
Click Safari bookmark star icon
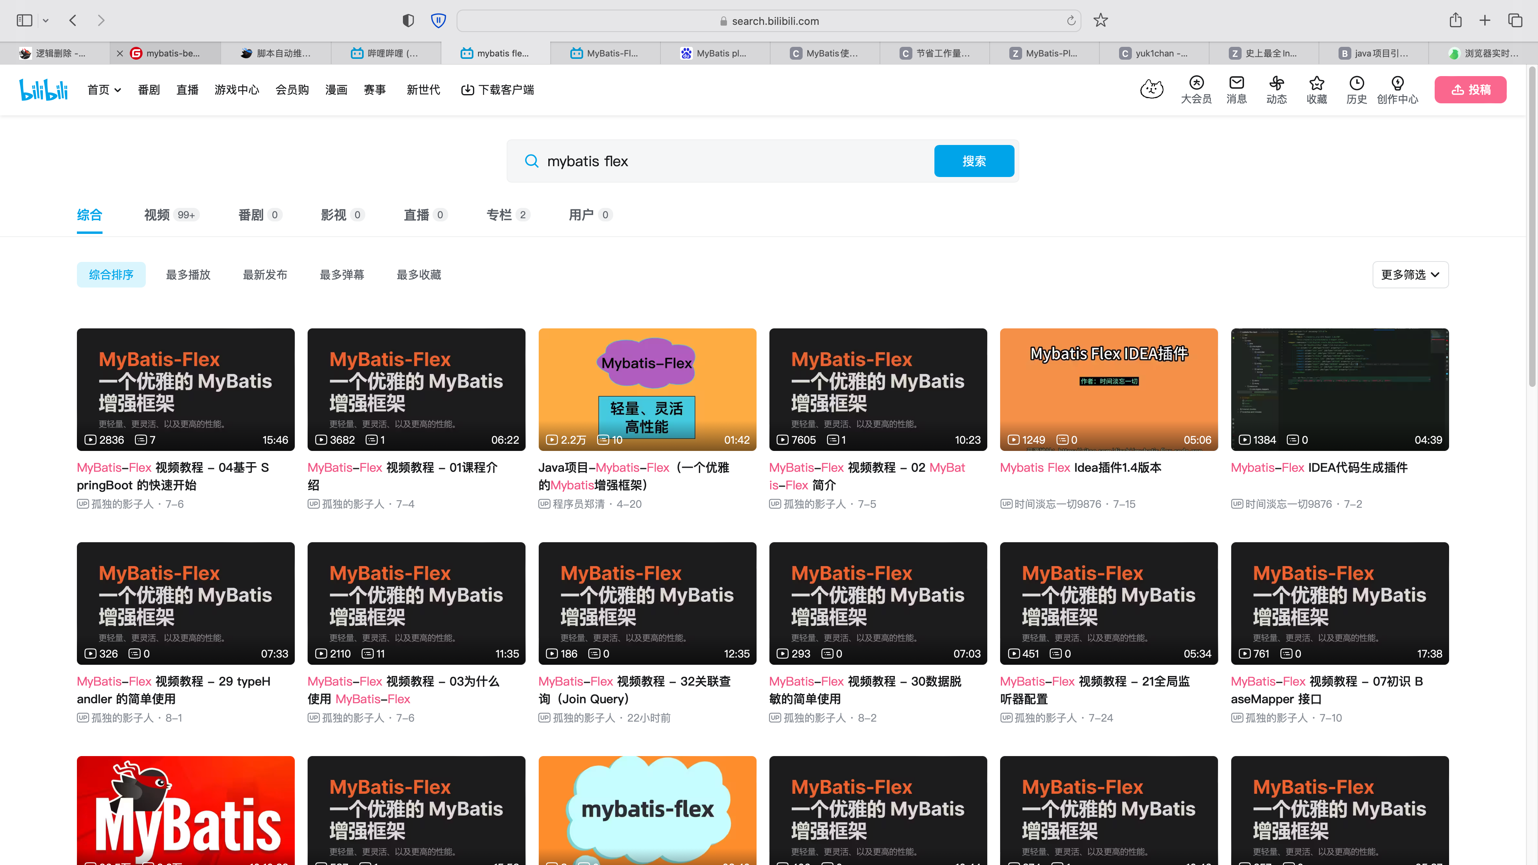(1100, 20)
